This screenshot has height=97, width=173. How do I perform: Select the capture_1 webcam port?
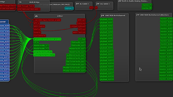pos(69,8)
